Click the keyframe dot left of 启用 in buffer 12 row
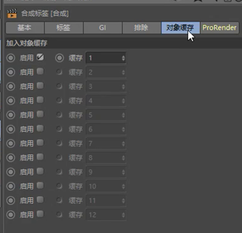Screen dimensions: 242x233 (x=11, y=215)
